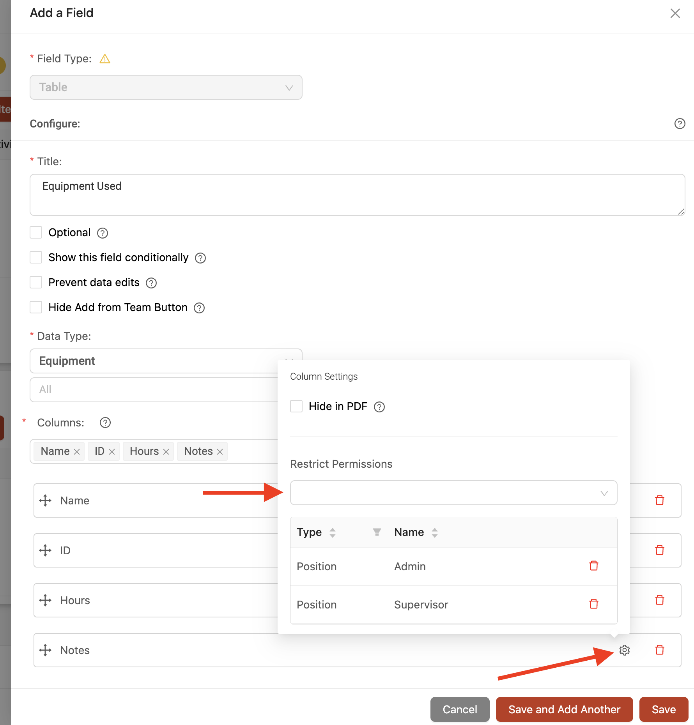694x725 pixels.
Task: Tick the Prevent data edits checkbox
Action: click(x=36, y=282)
